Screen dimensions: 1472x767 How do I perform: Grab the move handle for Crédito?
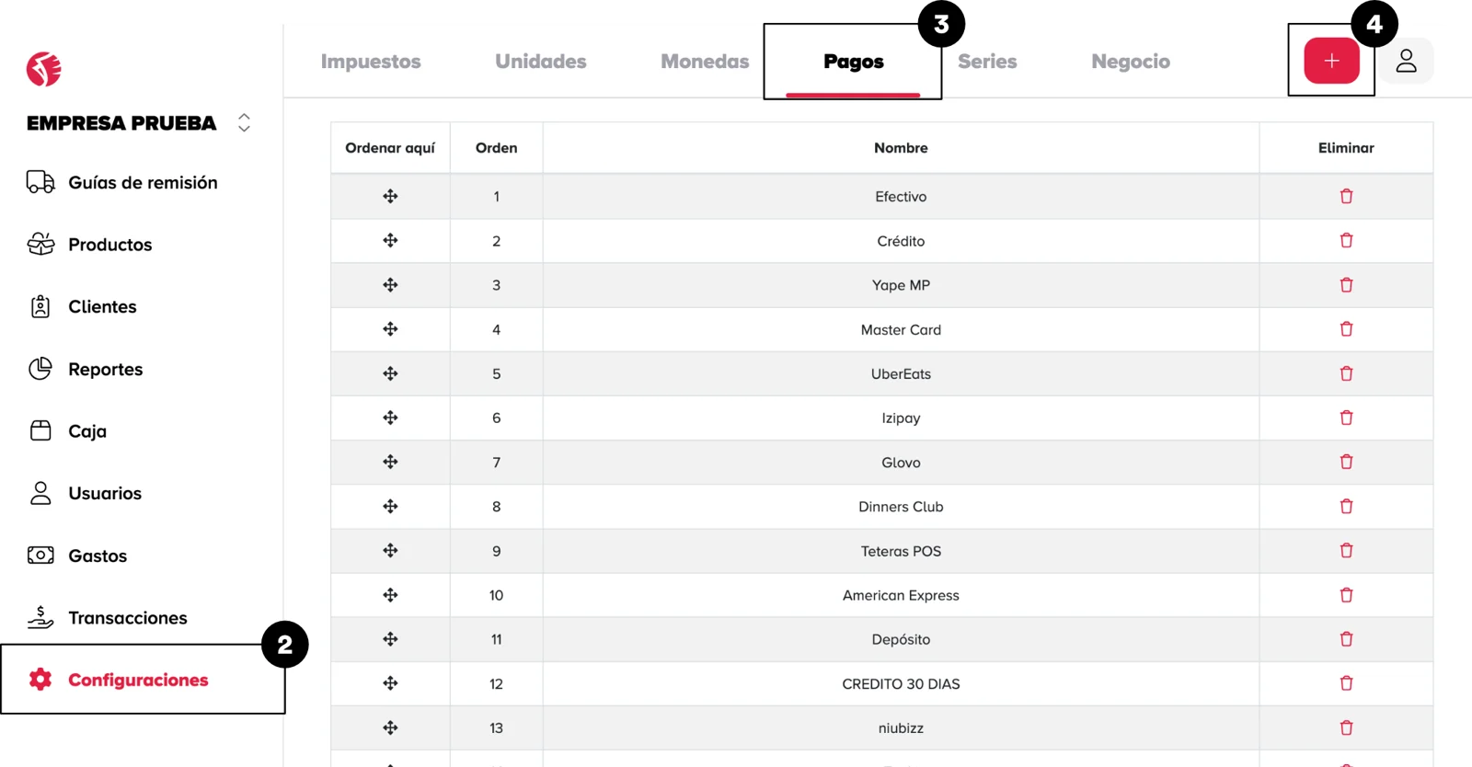390,241
